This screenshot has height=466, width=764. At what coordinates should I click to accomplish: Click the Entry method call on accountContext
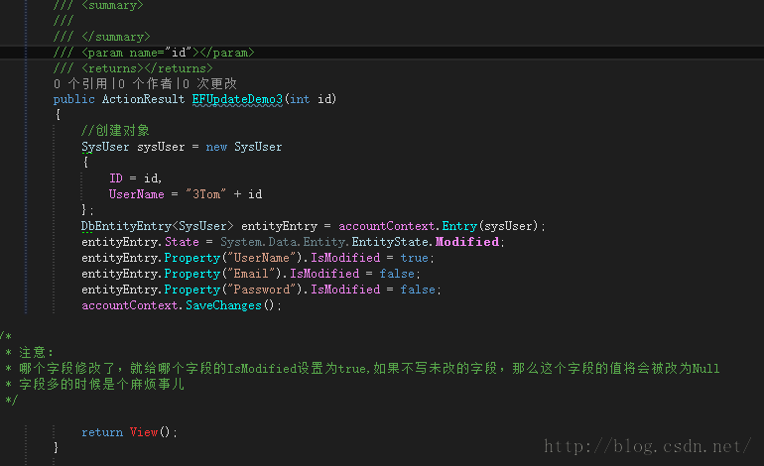point(459,226)
